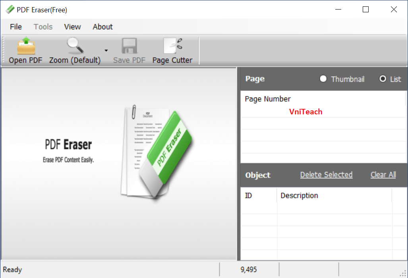Maximize the PDF Eraser window

(x=365, y=10)
